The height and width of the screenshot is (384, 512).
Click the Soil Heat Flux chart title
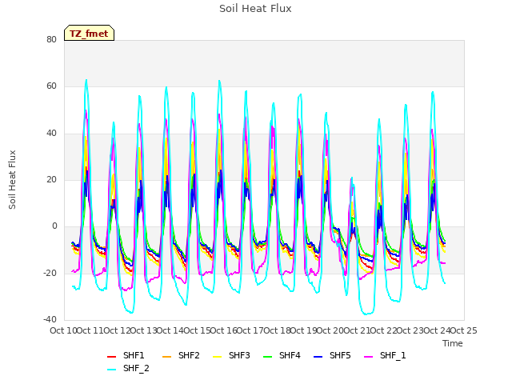255,9
